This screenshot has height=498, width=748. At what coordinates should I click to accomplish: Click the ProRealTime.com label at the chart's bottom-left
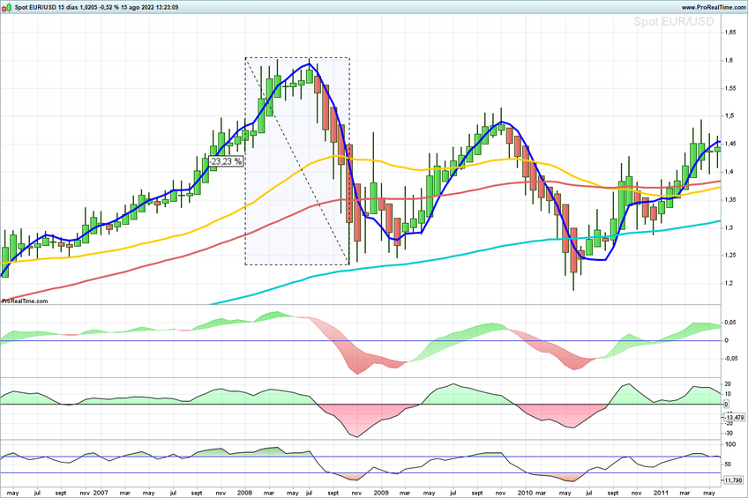[x=25, y=301]
